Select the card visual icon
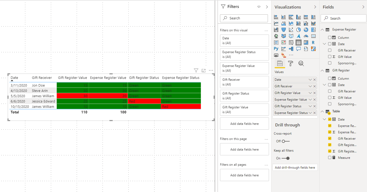The height and width of the screenshot is (192, 367). (313, 36)
